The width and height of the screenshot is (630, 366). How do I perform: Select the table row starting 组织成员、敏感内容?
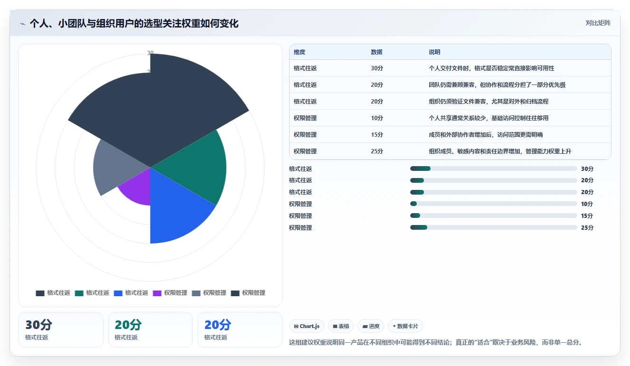[x=450, y=151]
